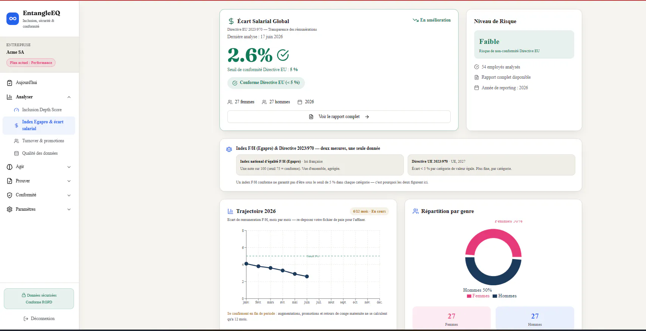
Task: Click the bar chart icon beside Analyser
Action: pos(9,97)
